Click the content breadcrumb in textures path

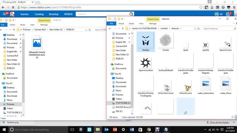(164, 28)
